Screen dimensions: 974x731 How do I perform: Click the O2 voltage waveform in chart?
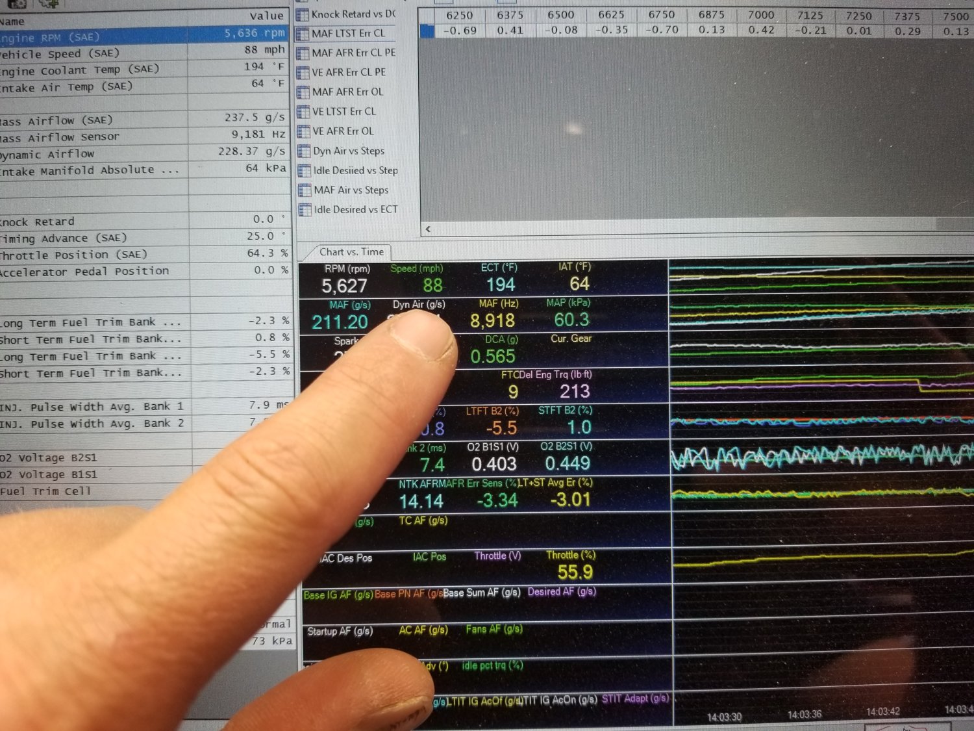(823, 457)
